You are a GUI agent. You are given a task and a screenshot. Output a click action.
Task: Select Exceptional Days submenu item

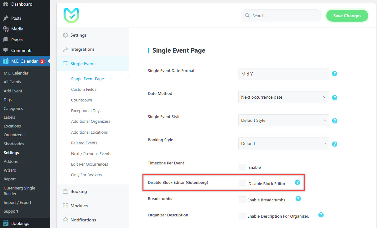(86, 111)
